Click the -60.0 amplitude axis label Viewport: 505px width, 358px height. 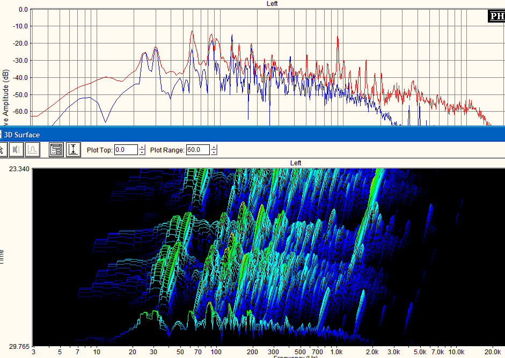tap(20, 112)
